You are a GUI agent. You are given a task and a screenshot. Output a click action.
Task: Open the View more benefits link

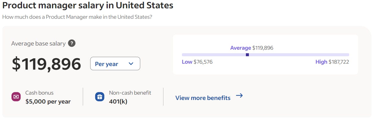pyautogui.click(x=209, y=98)
